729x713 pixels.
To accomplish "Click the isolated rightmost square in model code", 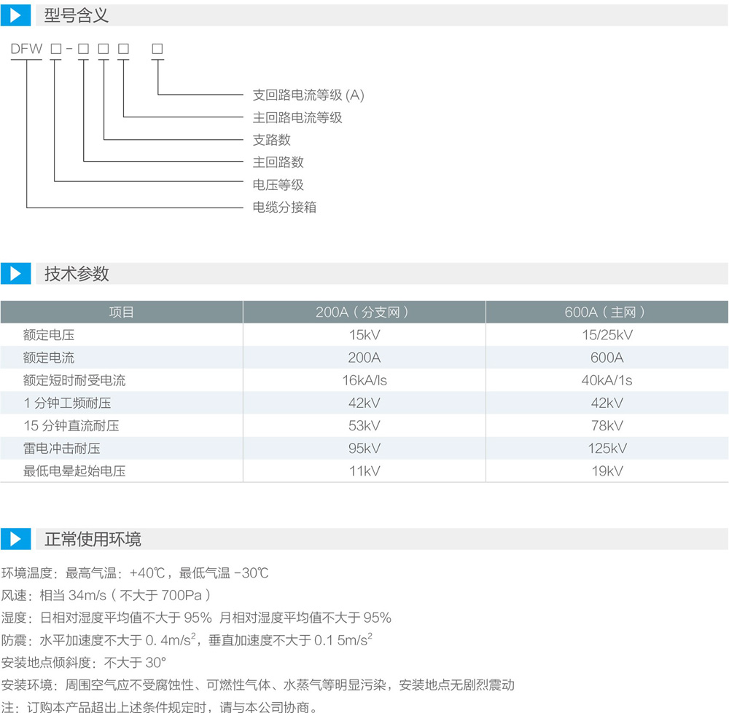I will point(157,49).
